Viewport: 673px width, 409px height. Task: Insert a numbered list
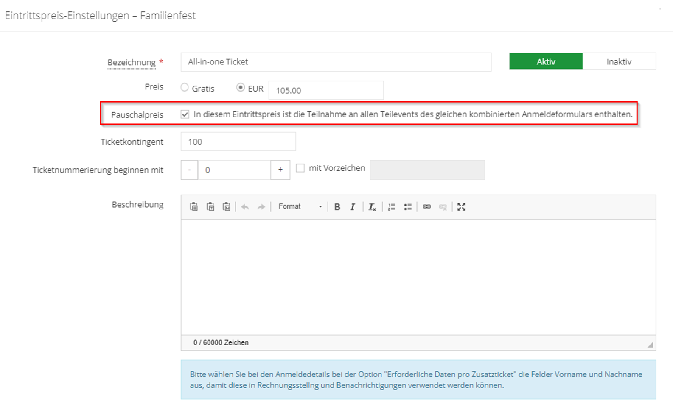pos(392,207)
